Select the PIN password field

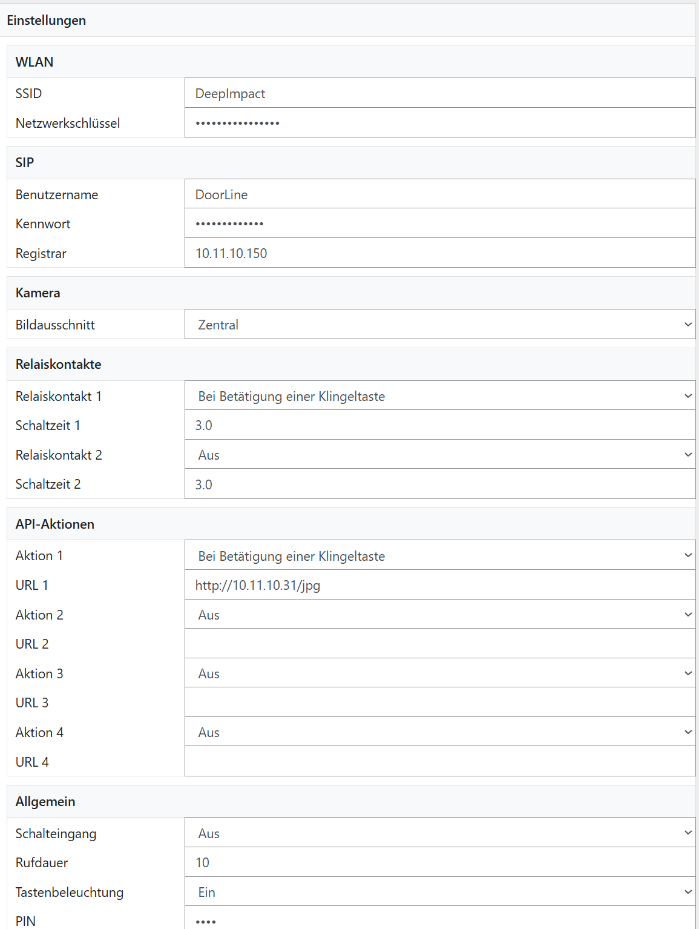439,919
